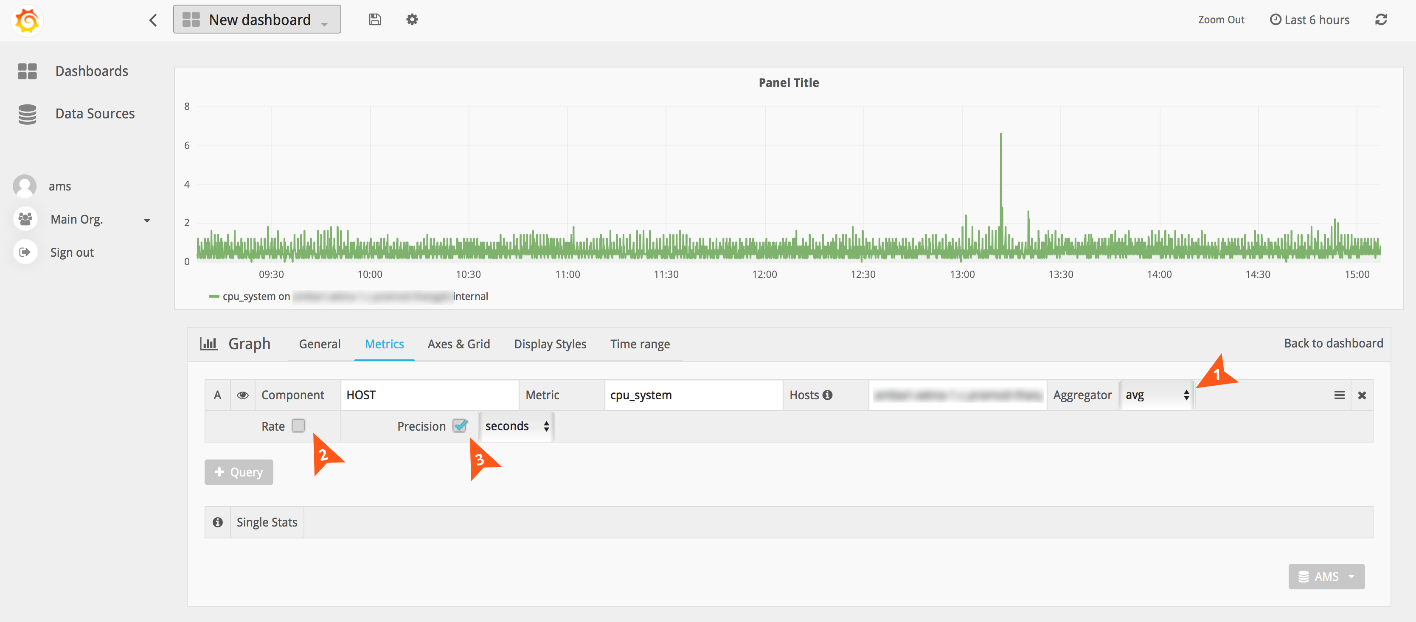Enable the Rate checkbox
This screenshot has height=622, width=1416.
point(298,426)
